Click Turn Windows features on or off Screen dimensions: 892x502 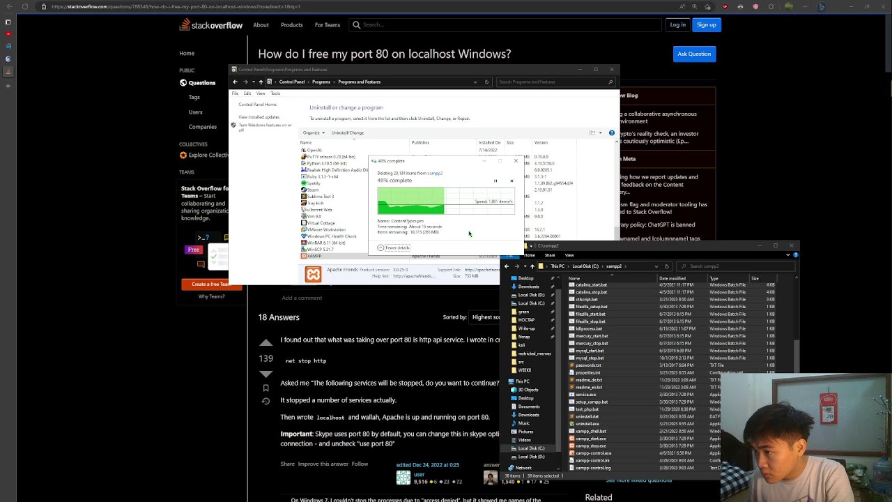(x=265, y=127)
